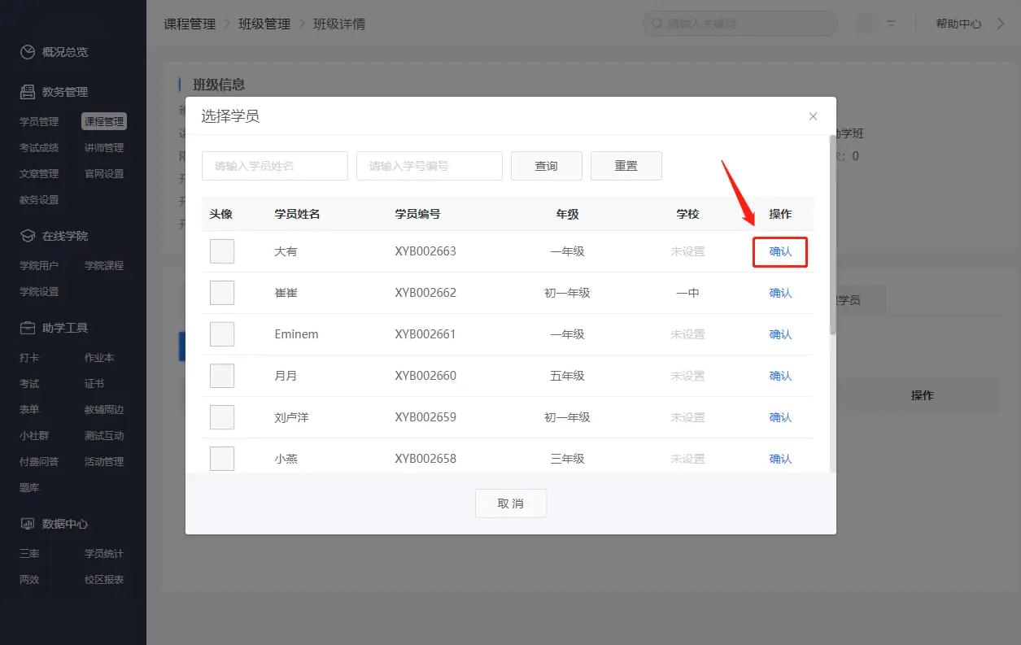This screenshot has height=645, width=1021.
Task: Click 确认 link for student 大有
Action: (x=780, y=251)
